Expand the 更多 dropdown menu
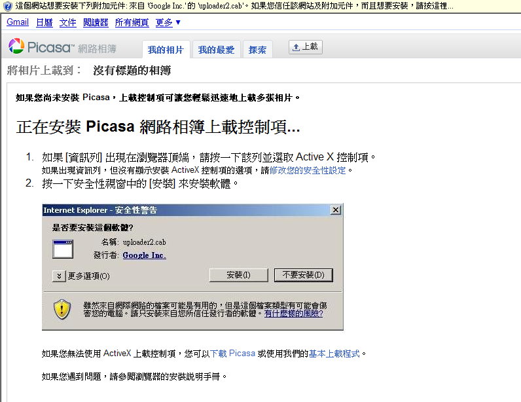 (x=168, y=22)
